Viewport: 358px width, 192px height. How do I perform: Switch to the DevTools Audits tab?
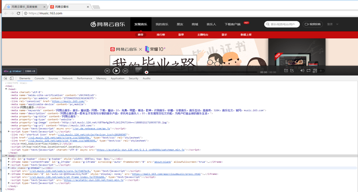[146, 78]
